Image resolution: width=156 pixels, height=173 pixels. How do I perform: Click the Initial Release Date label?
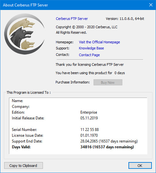coord(28,118)
